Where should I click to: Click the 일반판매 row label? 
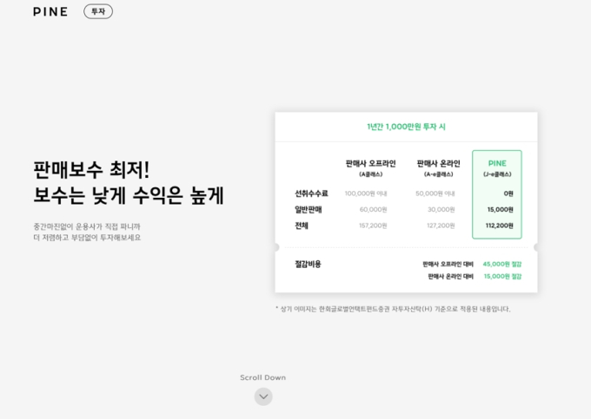[x=308, y=210]
